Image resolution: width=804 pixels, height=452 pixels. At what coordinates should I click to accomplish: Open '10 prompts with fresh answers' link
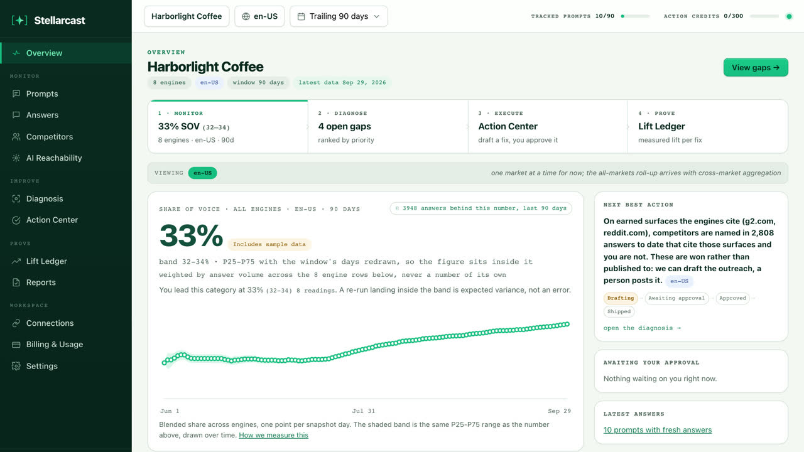coord(658,430)
